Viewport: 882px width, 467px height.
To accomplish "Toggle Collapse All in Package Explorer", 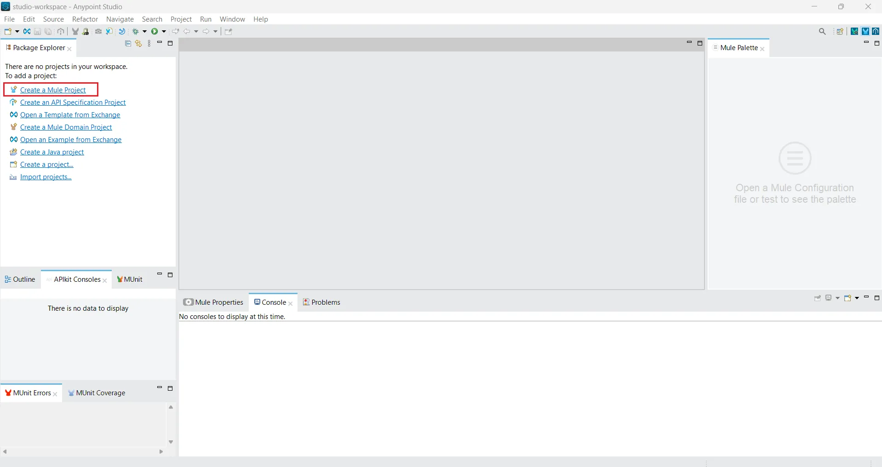I will tap(128, 43).
